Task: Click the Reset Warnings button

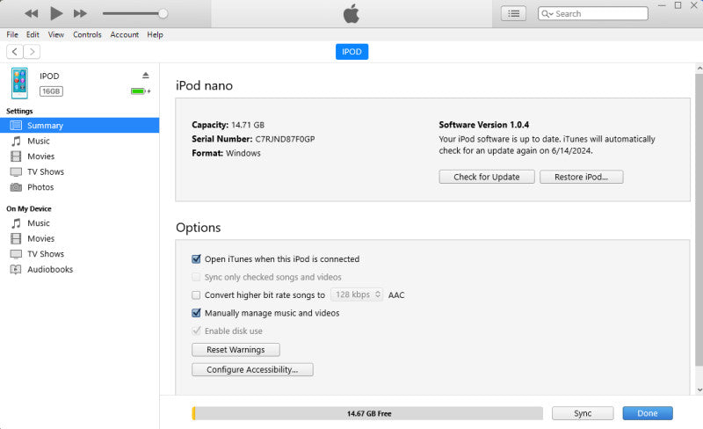Action: tap(236, 350)
